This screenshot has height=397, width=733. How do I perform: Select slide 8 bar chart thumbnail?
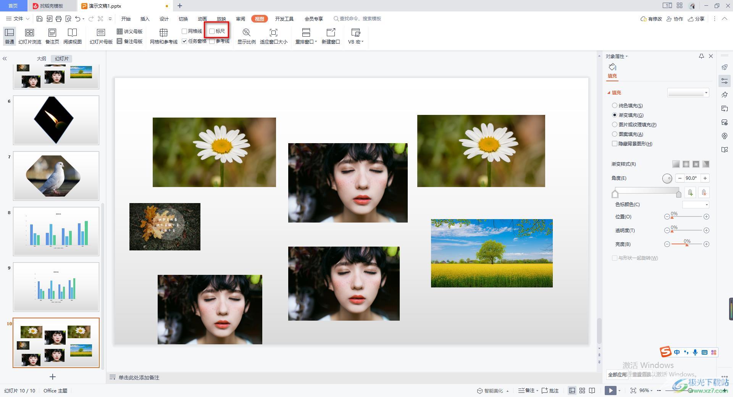click(56, 231)
